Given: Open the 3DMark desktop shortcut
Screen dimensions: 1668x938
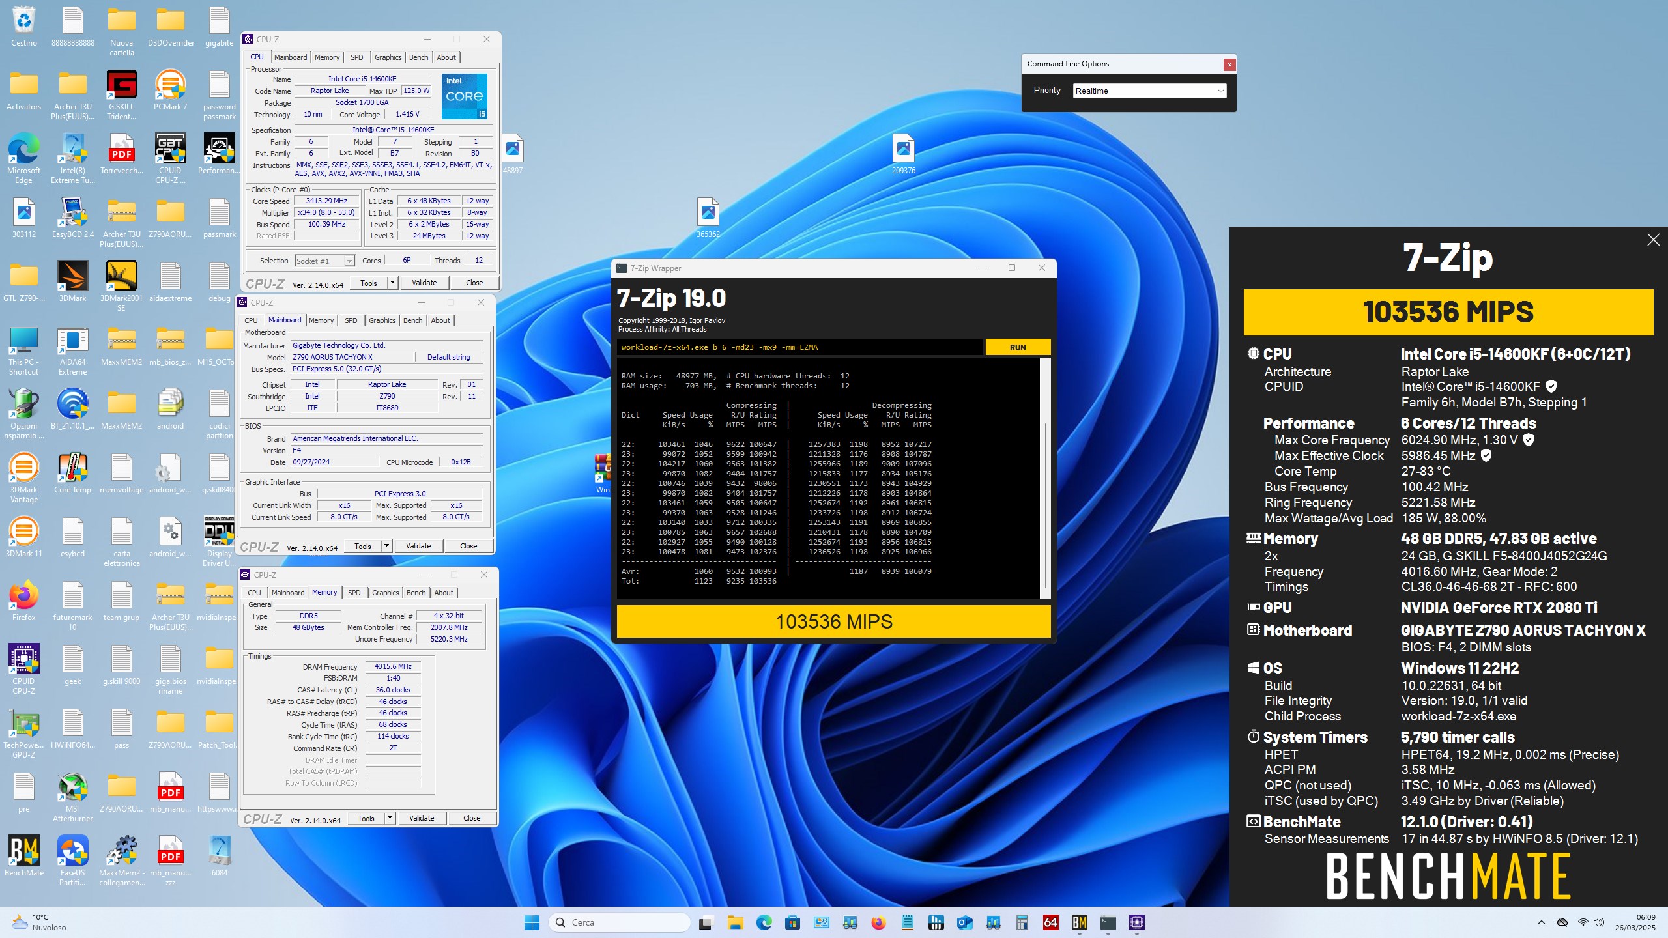Looking at the screenshot, I should 73,283.
